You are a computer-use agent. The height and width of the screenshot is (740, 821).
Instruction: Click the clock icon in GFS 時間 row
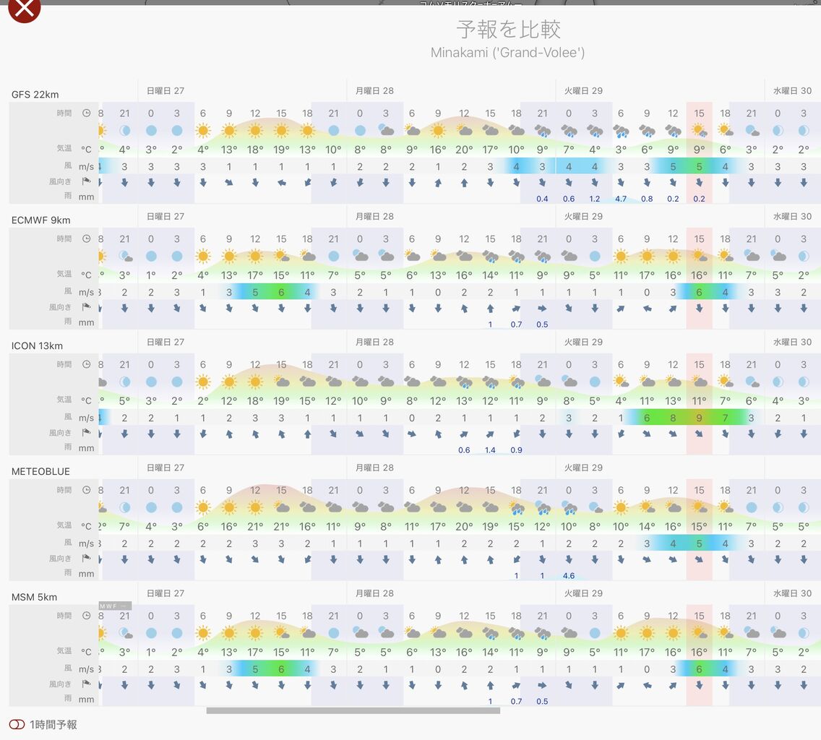87,113
